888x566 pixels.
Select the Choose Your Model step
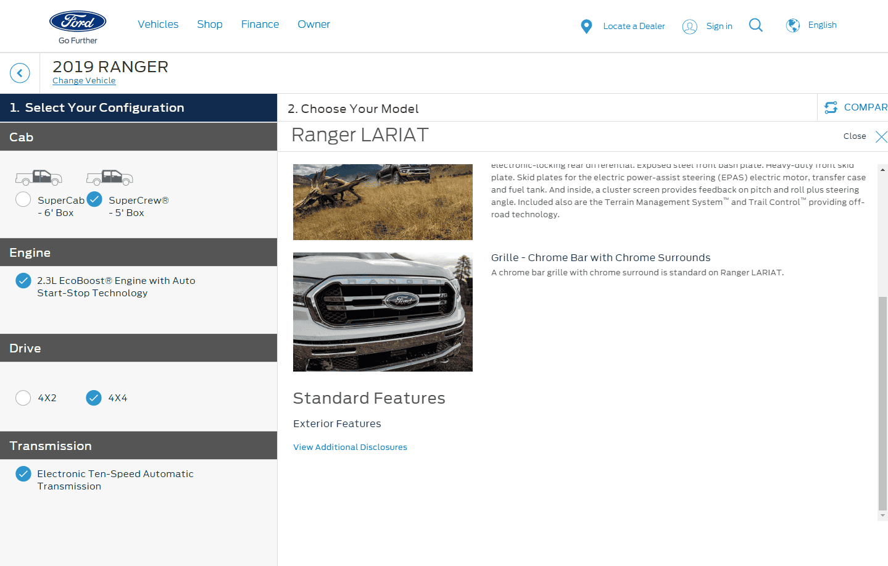[353, 109]
